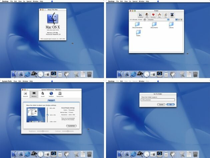Image resolution: width=210 pixels, height=158 pixels.
Task: Open Trash in dock below the Go To Folder dialog
Action: coord(195,154)
